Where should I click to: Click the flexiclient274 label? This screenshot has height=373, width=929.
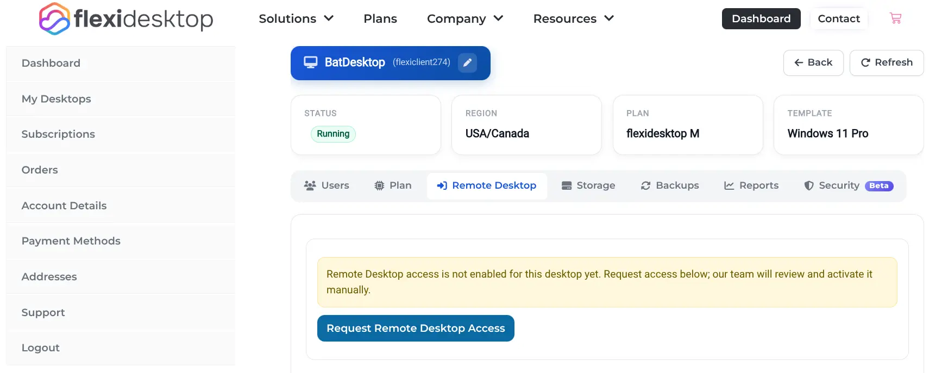422,62
